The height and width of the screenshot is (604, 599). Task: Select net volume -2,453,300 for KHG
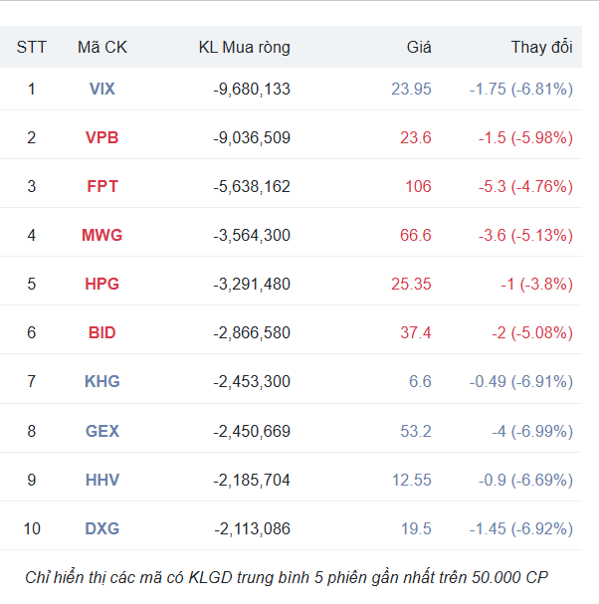[x=252, y=382]
